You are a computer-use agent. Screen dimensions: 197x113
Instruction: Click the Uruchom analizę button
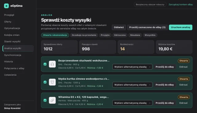181,27
